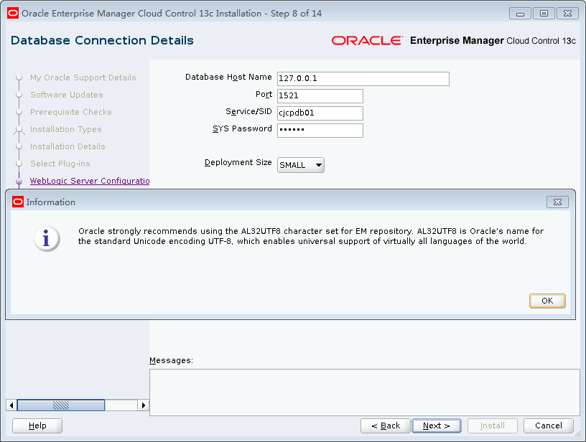This screenshot has width=586, height=442.
Task: Open the WebLogic Server Configuration step
Action: click(x=89, y=181)
